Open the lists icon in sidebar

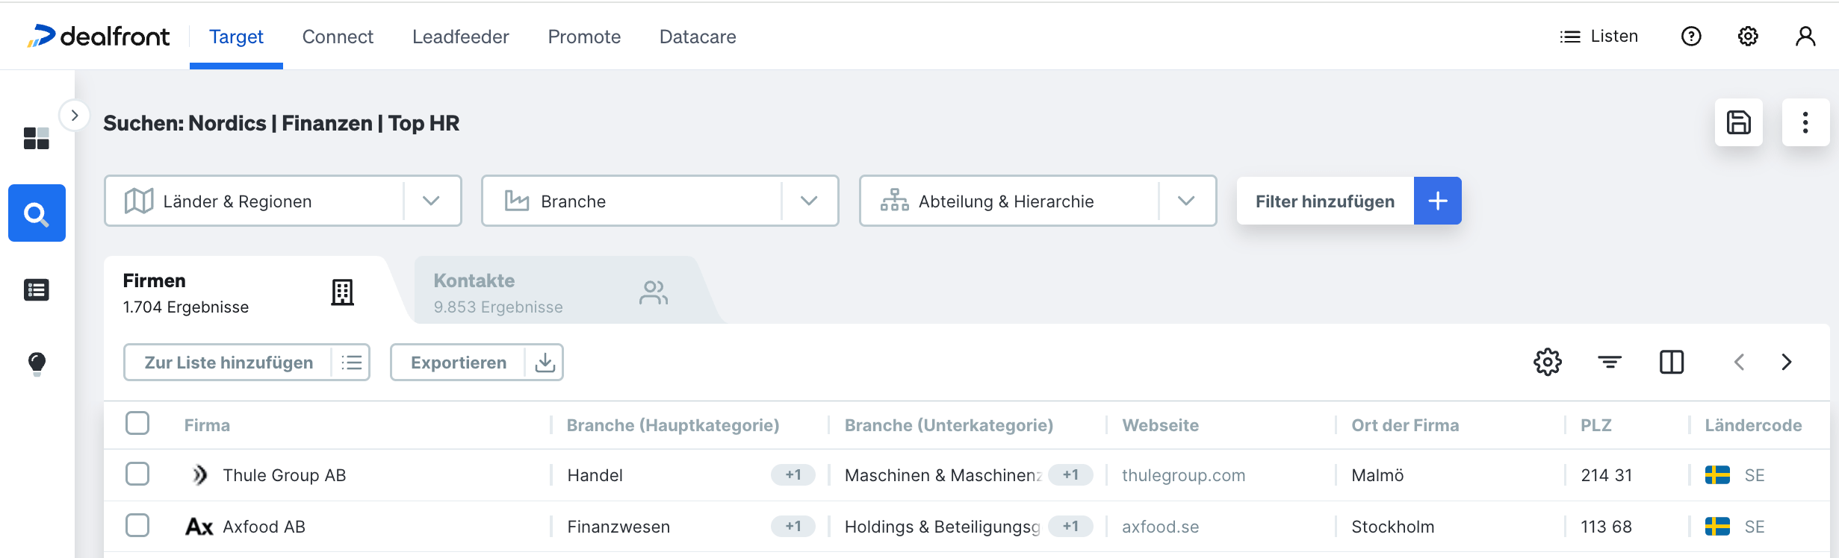pos(37,289)
